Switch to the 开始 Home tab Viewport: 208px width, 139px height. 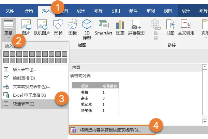29,11
